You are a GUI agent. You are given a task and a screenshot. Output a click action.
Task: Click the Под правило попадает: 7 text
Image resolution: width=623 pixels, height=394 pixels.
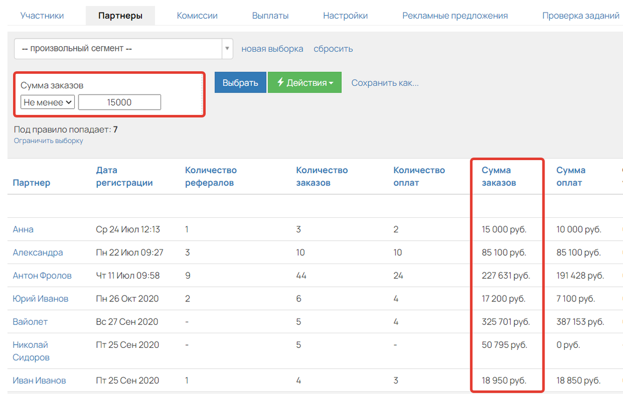(x=65, y=129)
